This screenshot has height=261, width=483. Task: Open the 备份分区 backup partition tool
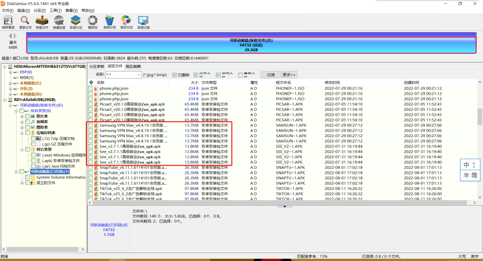[127, 21]
